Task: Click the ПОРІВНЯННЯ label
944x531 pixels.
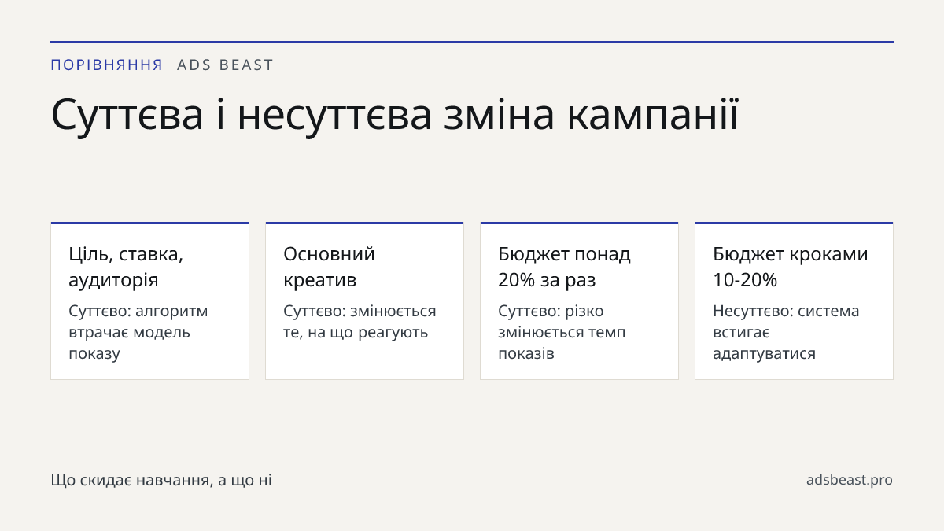Action: click(107, 65)
